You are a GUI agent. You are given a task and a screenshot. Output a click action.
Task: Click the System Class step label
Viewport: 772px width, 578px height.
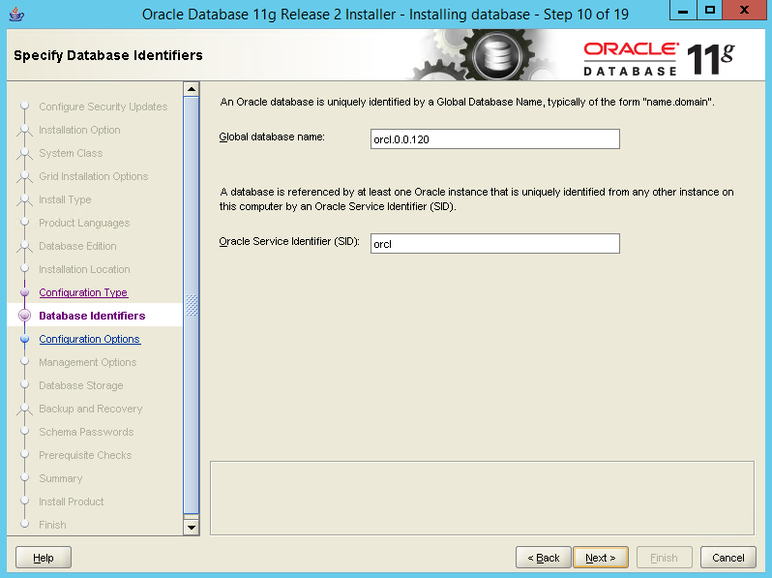tap(71, 153)
